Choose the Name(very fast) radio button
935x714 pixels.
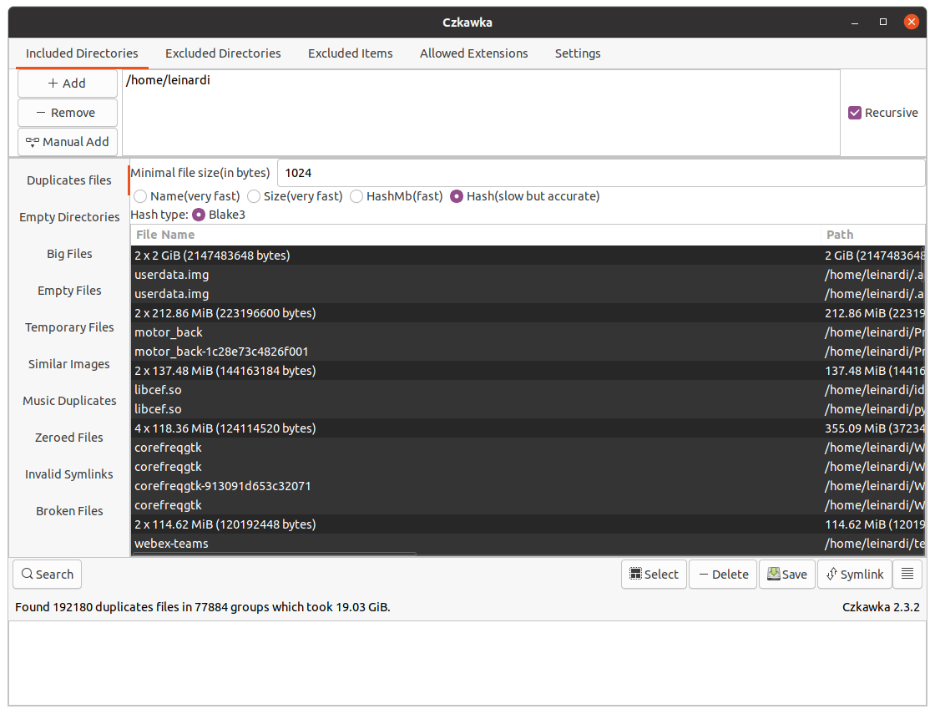(140, 196)
